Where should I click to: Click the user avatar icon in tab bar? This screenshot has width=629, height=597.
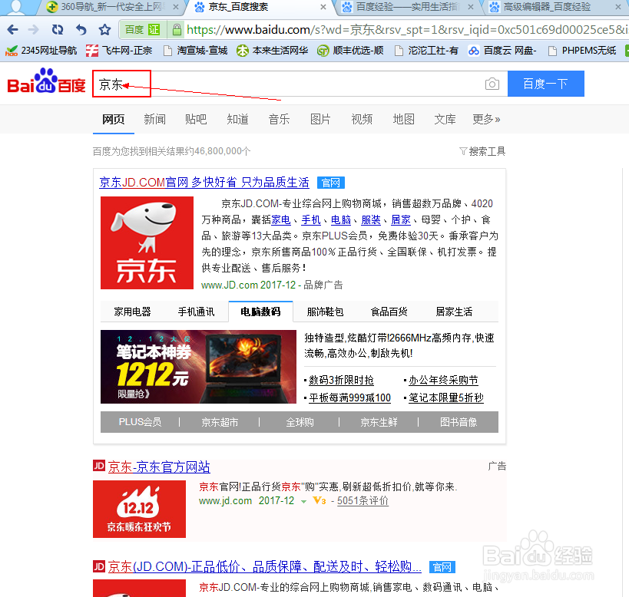coord(16,7)
